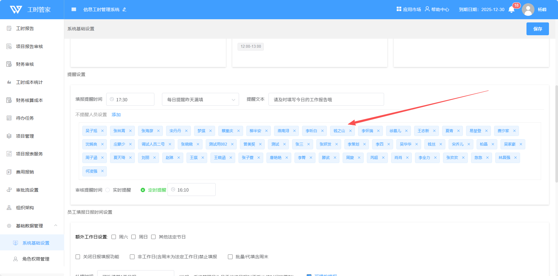Tick the 批量/代填含周末 checkbox
The image size is (558, 276).
(230, 256)
